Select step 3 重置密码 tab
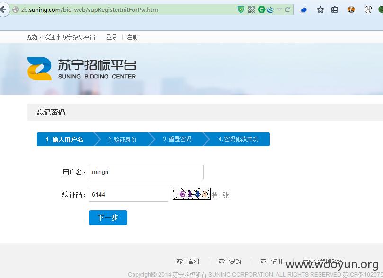This screenshot has height=278, width=383. point(178,139)
